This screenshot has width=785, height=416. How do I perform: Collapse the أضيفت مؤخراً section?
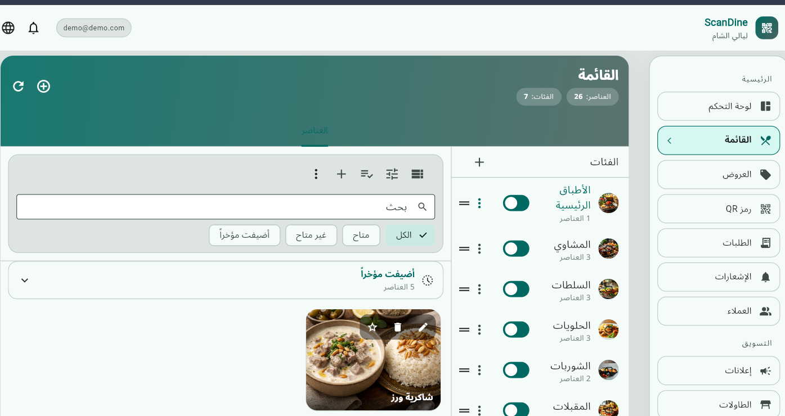click(24, 279)
